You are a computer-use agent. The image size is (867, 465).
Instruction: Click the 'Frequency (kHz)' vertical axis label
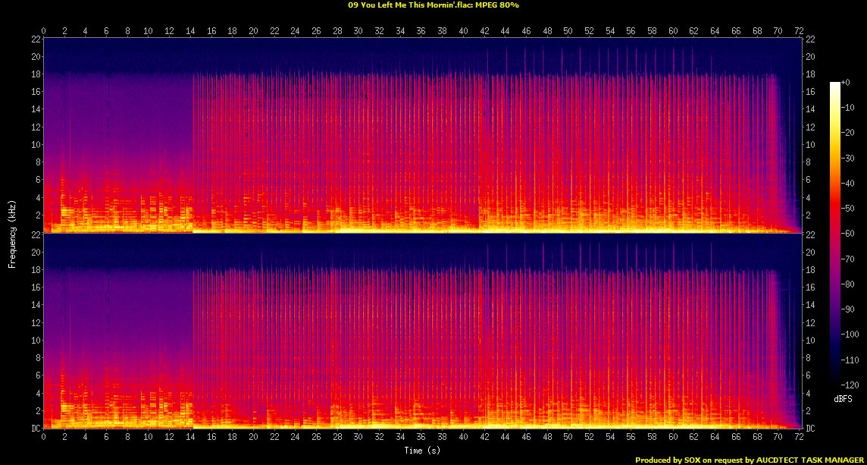point(13,234)
